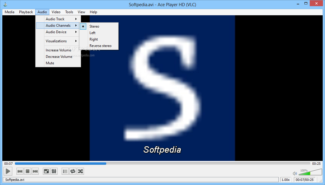Minimize the Ace Player window
Screen dimensions: 325x185
[x=298, y=4]
